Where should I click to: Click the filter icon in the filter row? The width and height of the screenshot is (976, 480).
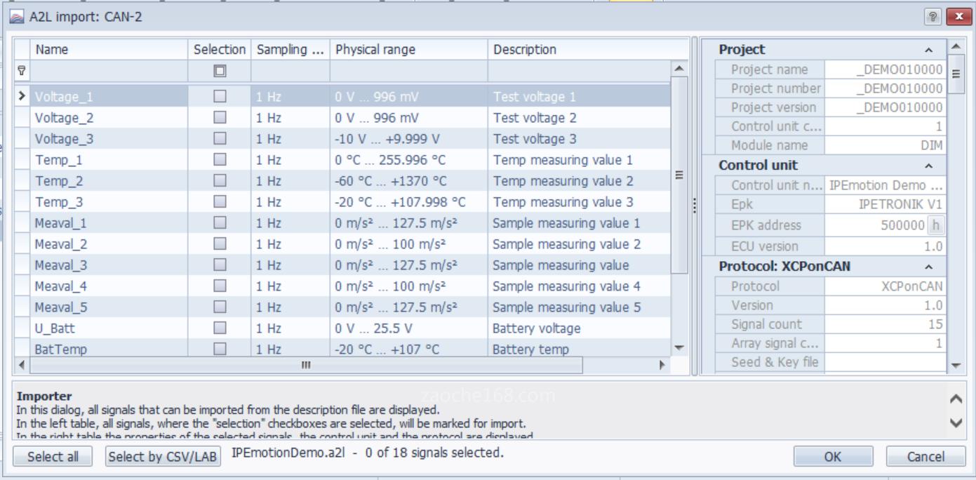(x=22, y=70)
